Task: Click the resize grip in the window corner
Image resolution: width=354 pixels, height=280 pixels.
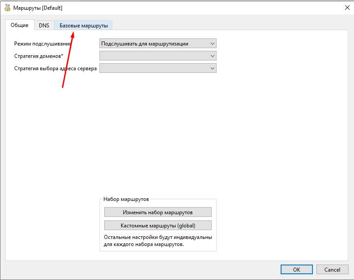Action: click(x=351, y=277)
